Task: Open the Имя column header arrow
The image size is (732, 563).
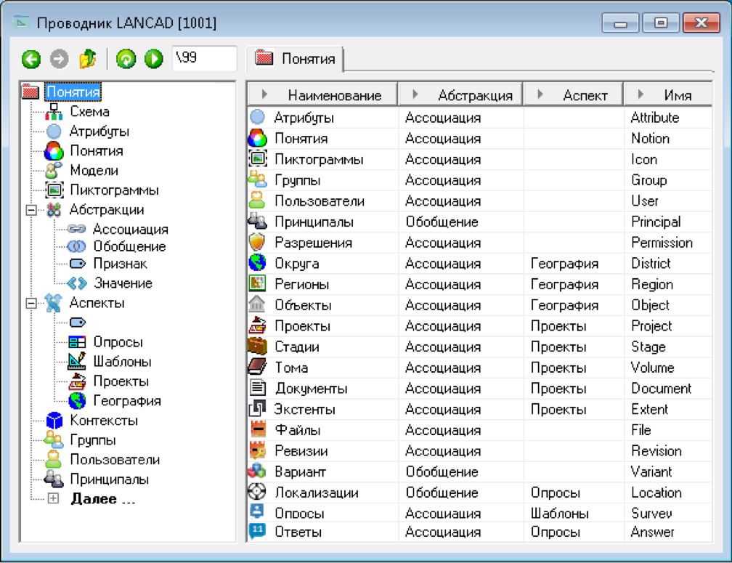Action: pyautogui.click(x=640, y=94)
